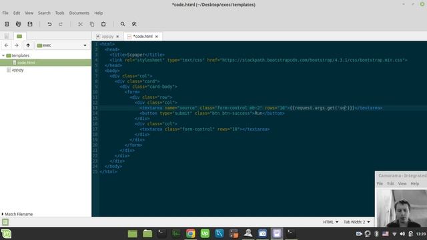Open Camorama View menu

(402, 184)
